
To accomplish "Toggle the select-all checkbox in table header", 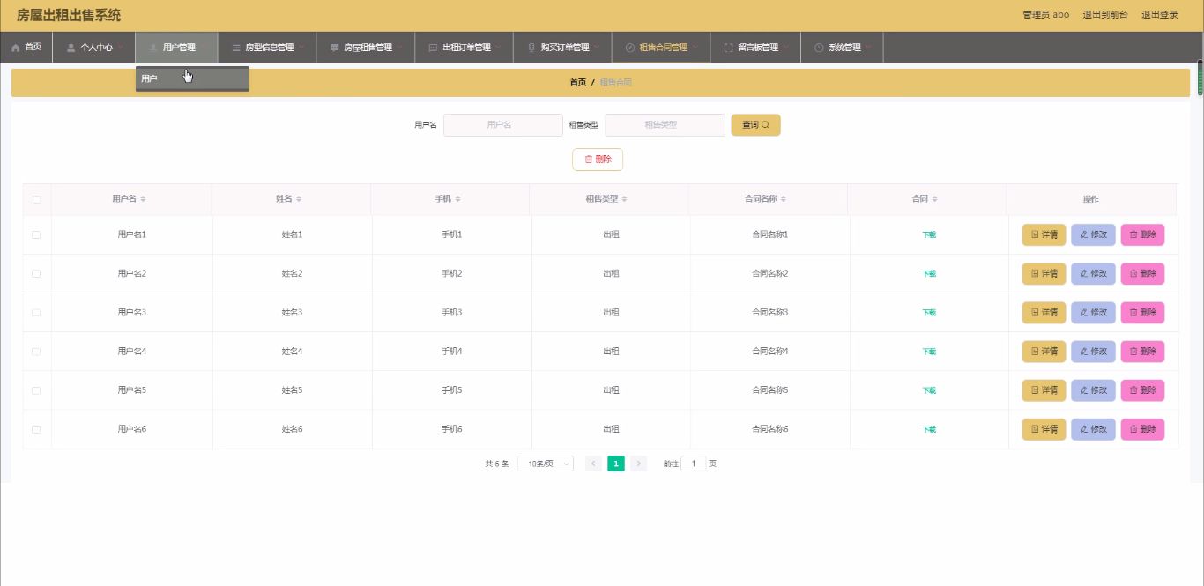I will click(x=36, y=199).
